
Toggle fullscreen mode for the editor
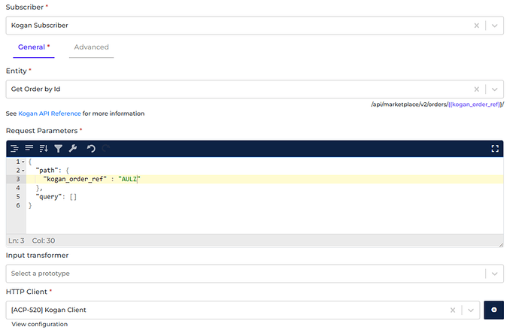click(495, 149)
